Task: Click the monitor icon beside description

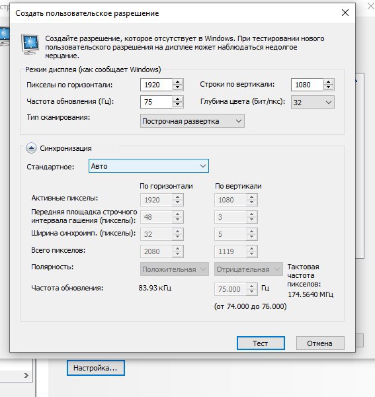Action: click(x=30, y=44)
